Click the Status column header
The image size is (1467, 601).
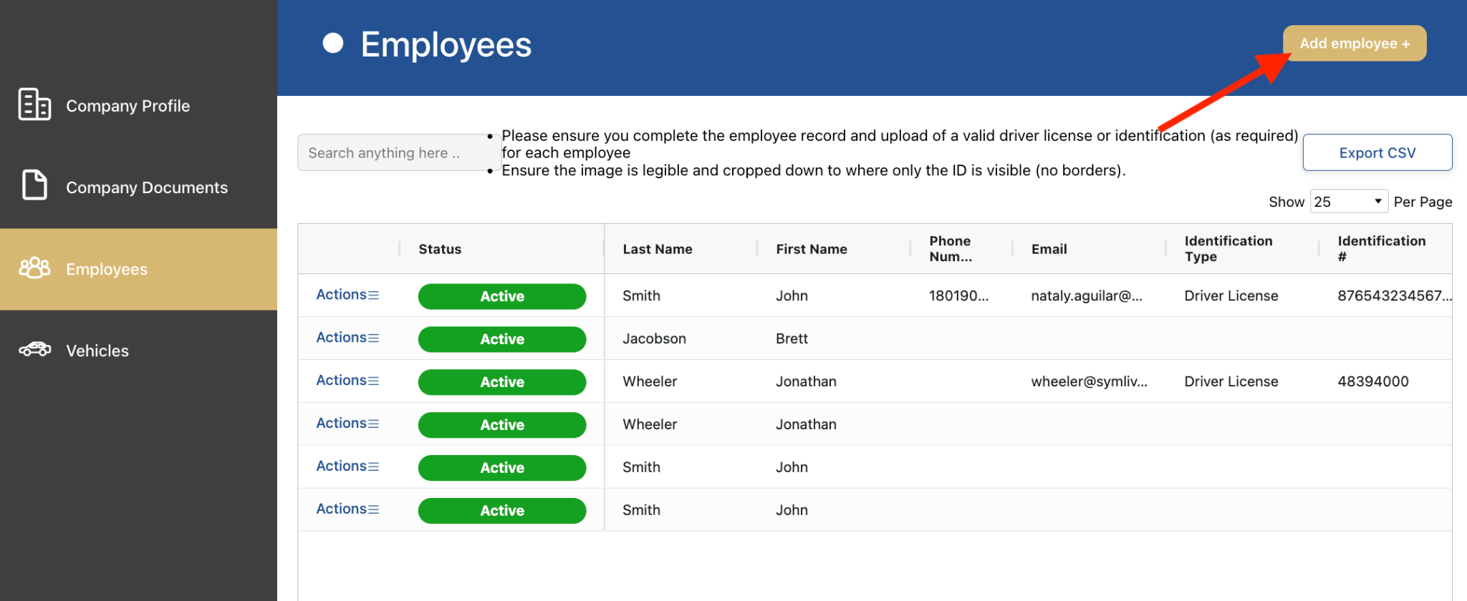(440, 249)
